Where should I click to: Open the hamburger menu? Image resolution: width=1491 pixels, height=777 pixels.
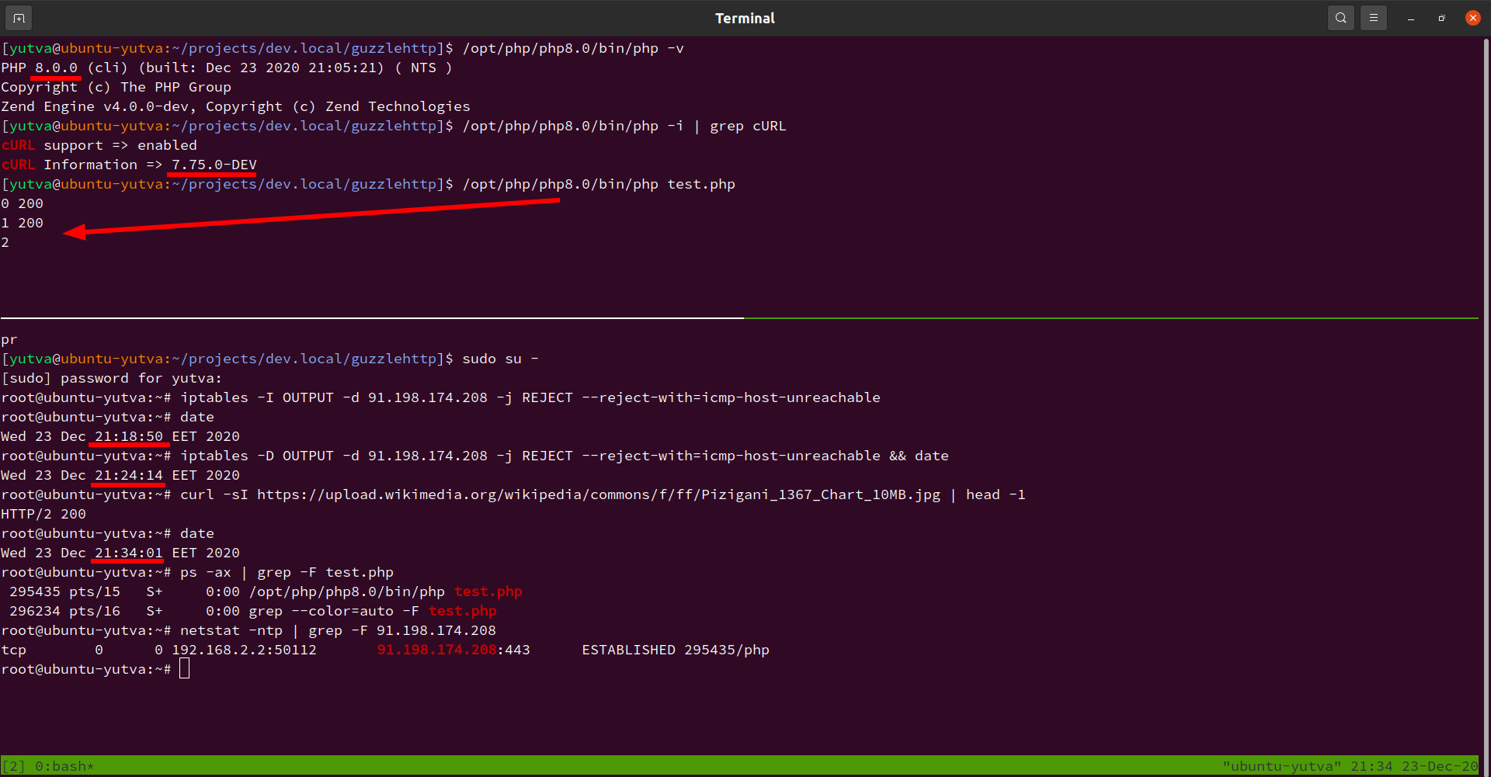(x=1373, y=17)
